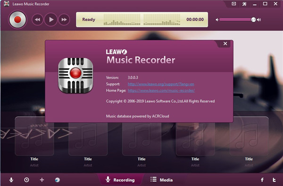The image size is (283, 186).
Task: Open Twitter share icon
Action: 274,180
